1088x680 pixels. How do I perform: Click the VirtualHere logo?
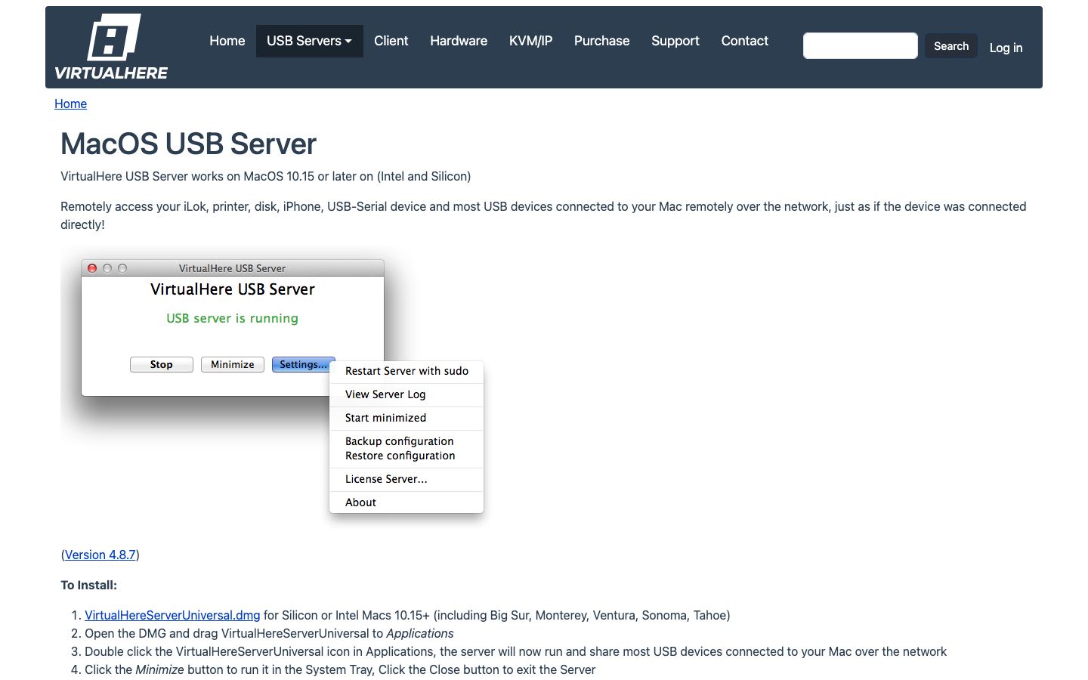(111, 47)
